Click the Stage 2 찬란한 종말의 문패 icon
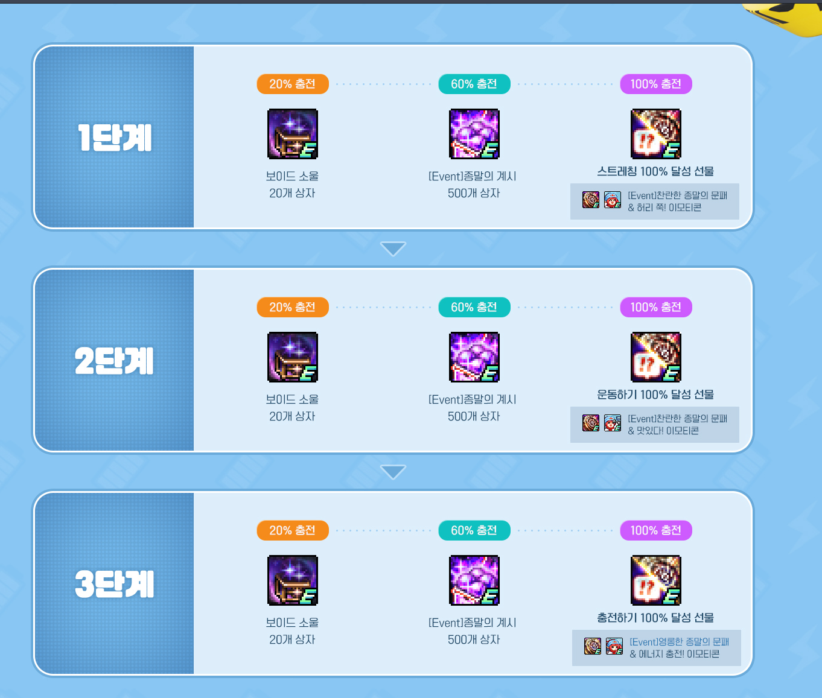822x698 pixels. [591, 423]
